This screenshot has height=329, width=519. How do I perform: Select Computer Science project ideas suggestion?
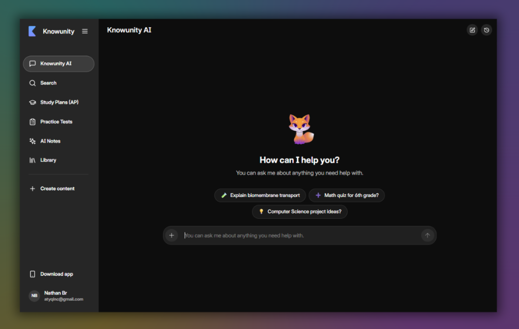click(x=299, y=211)
